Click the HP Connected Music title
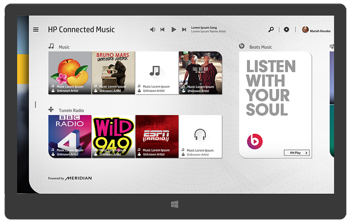351x224 pixels. coord(81,29)
